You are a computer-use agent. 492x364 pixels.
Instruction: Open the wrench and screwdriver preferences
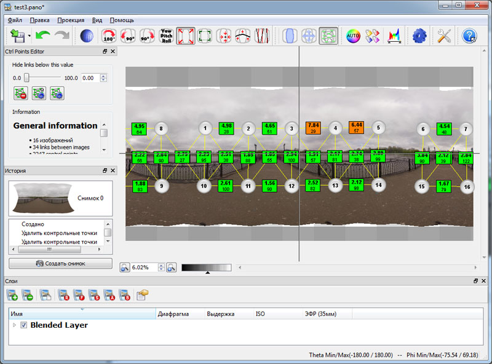pyautogui.click(x=444, y=36)
